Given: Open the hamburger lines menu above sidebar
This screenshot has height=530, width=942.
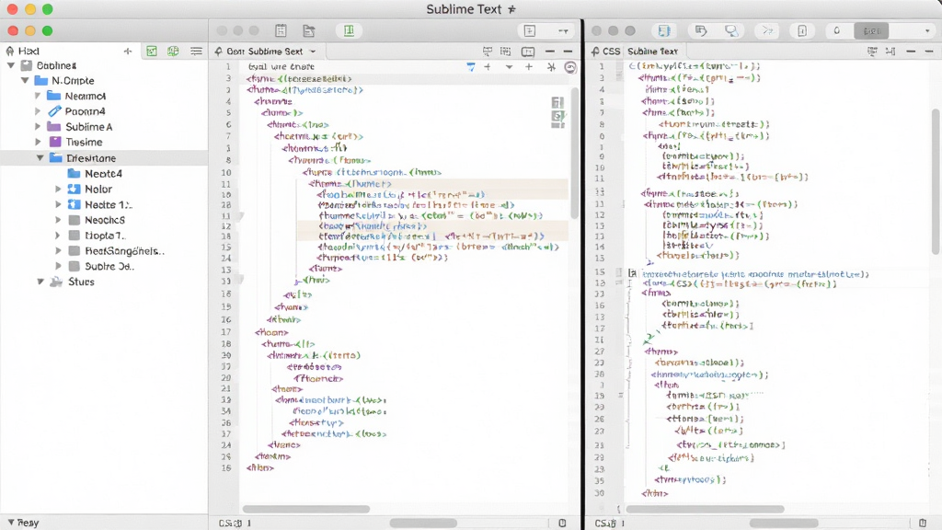Looking at the screenshot, I should pyautogui.click(x=196, y=52).
